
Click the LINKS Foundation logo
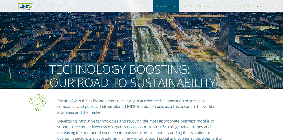(x=25, y=6)
